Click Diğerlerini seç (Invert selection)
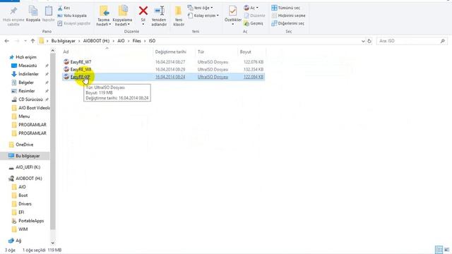This screenshot has width=452, height=254. pyautogui.click(x=287, y=23)
